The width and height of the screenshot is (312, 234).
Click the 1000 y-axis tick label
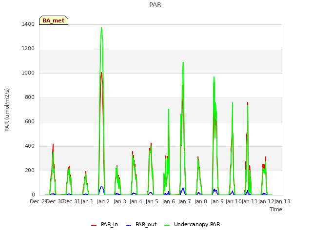(28, 73)
